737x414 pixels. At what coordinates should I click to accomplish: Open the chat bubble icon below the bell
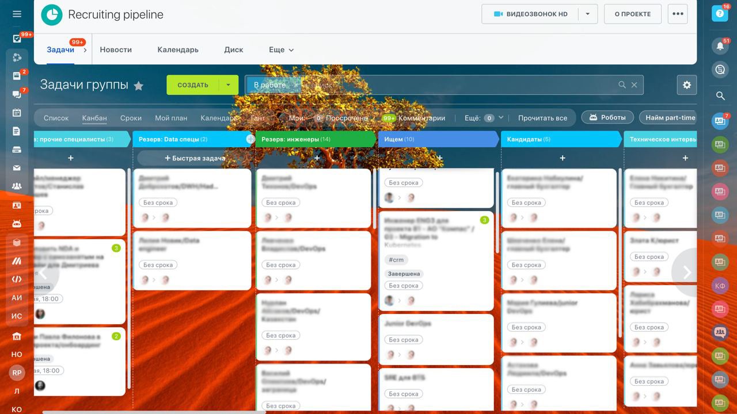(720, 70)
